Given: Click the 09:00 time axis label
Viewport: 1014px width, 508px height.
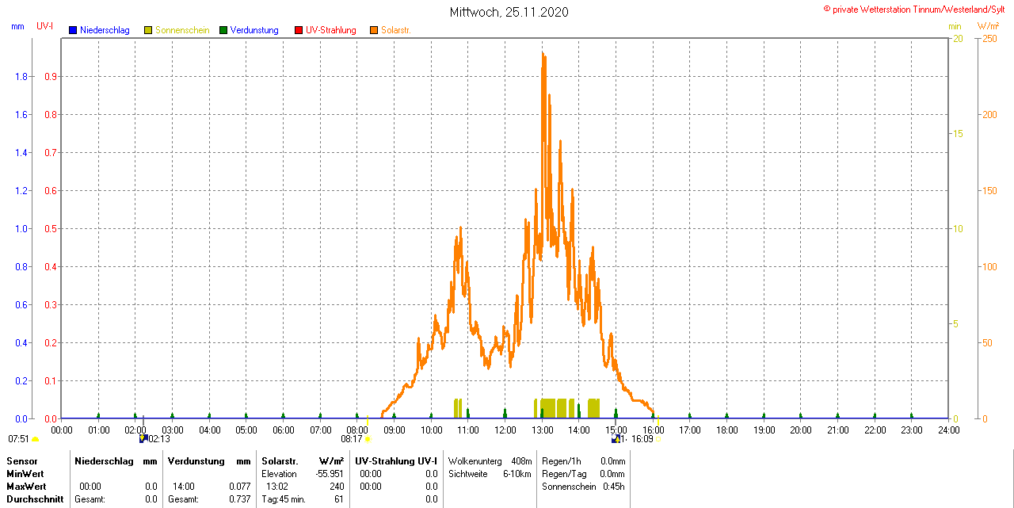Looking at the screenshot, I should tap(394, 430).
